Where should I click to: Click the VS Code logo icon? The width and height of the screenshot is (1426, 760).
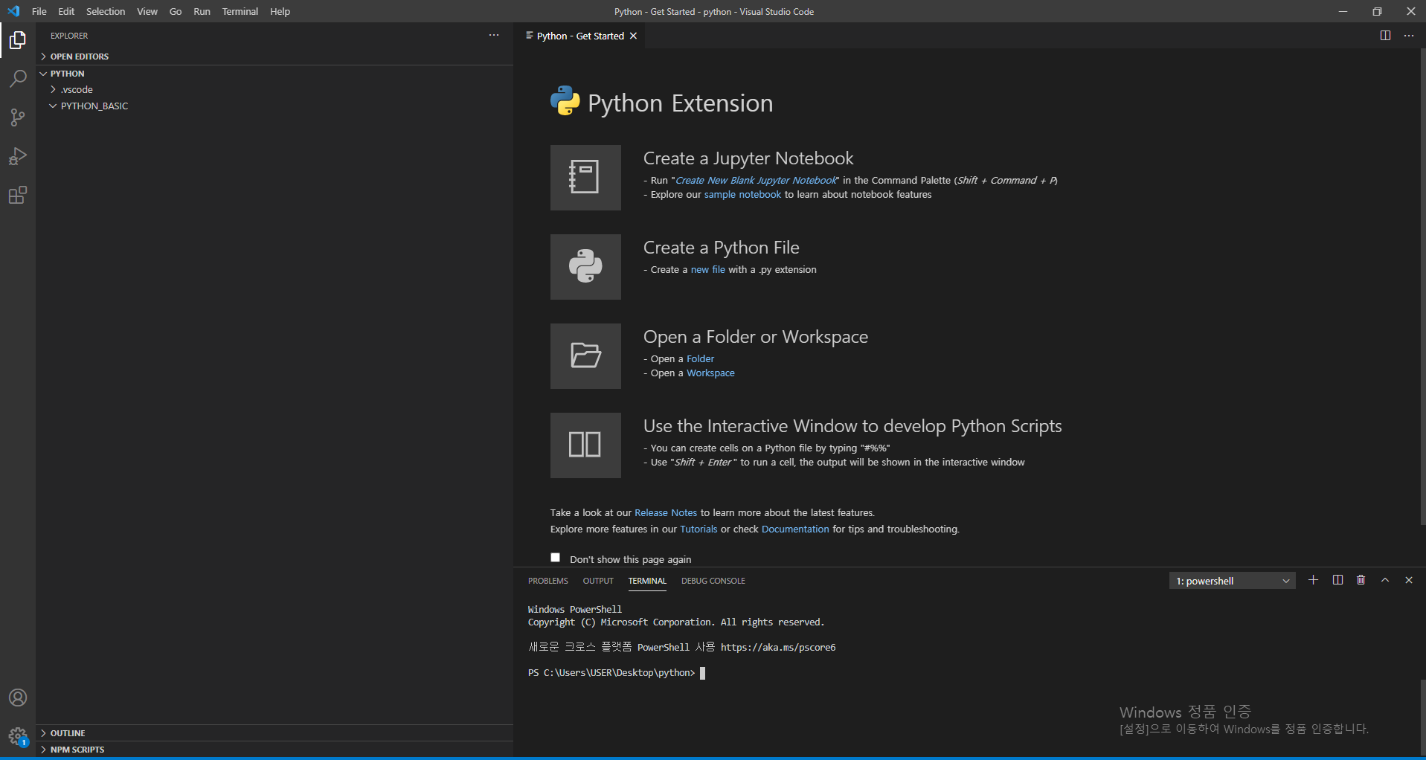tap(13, 11)
